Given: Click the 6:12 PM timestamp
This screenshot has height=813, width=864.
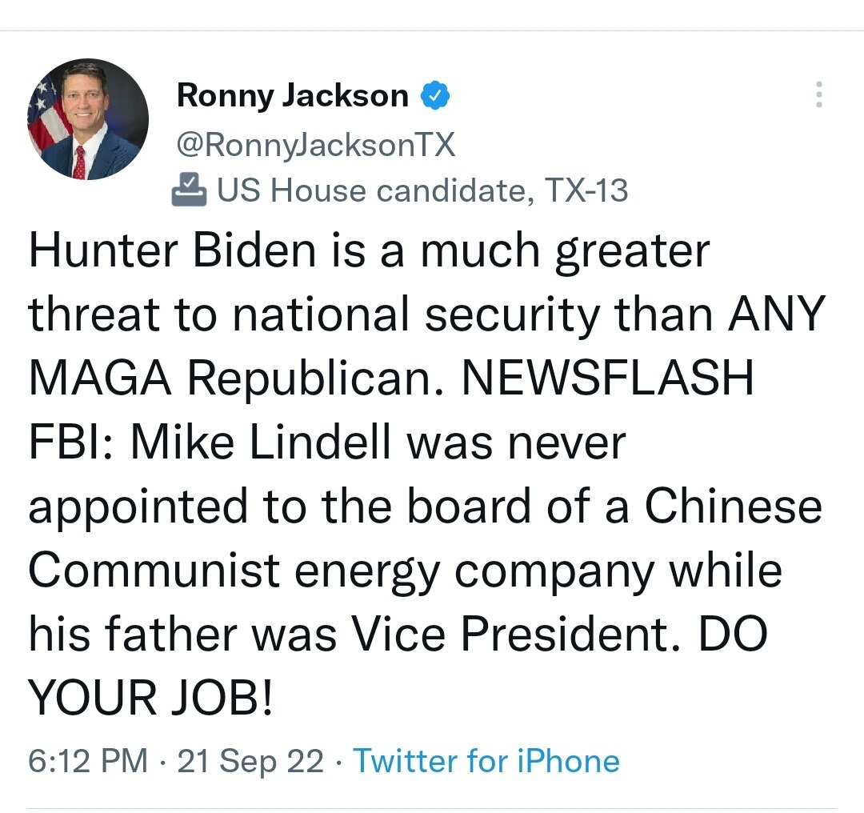Looking at the screenshot, I should click(x=88, y=760).
